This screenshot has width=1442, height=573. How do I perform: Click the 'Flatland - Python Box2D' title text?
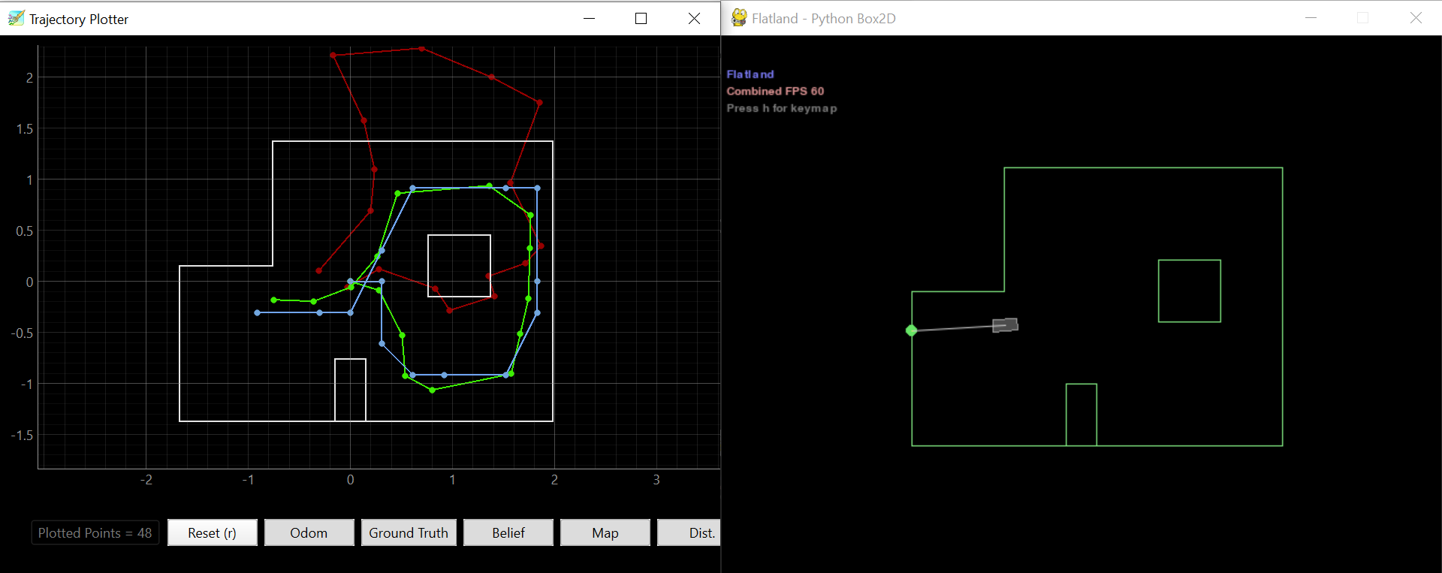824,19
